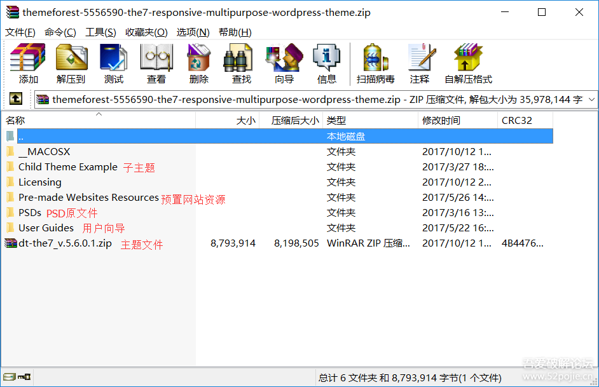Click status bar total 总计 6 文件夹 text

click(x=410, y=377)
